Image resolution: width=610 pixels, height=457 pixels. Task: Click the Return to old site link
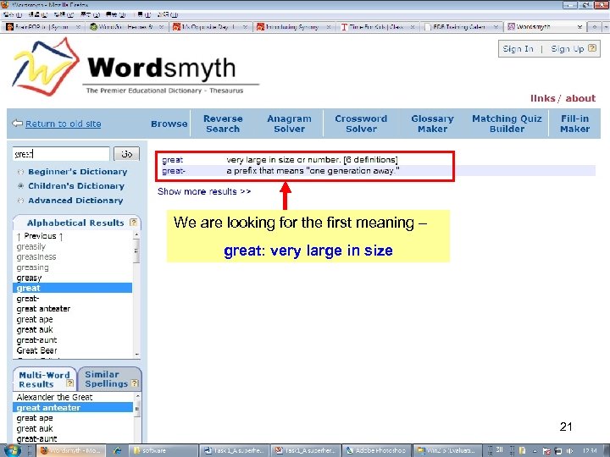63,124
